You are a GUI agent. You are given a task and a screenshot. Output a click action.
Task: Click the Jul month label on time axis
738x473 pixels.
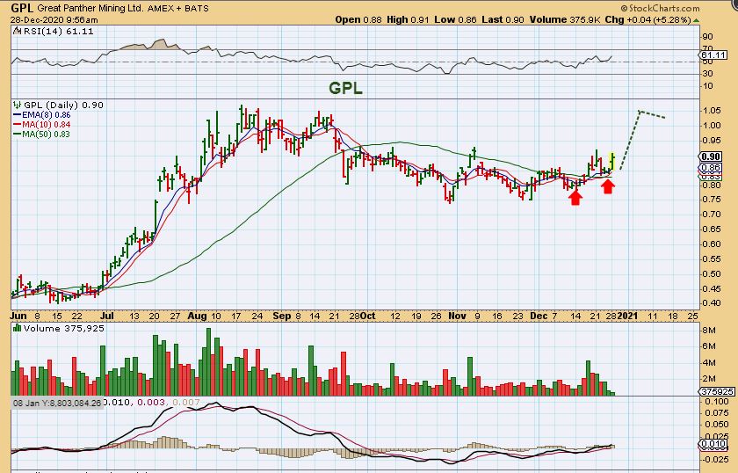tap(107, 316)
